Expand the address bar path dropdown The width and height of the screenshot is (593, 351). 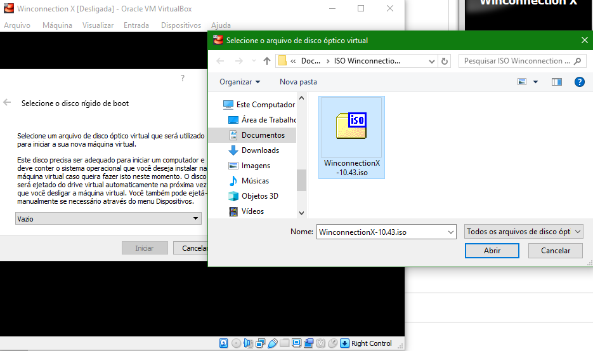[x=431, y=62]
